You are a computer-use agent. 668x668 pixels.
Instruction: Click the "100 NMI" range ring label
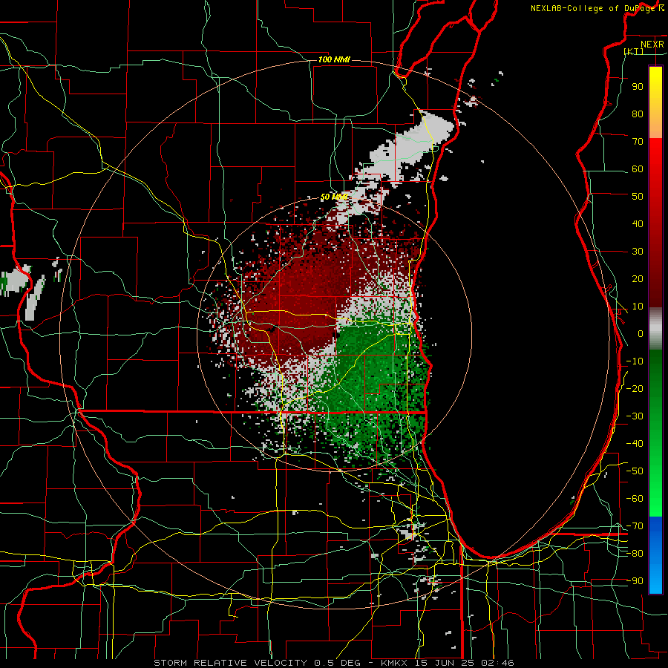tap(334, 59)
